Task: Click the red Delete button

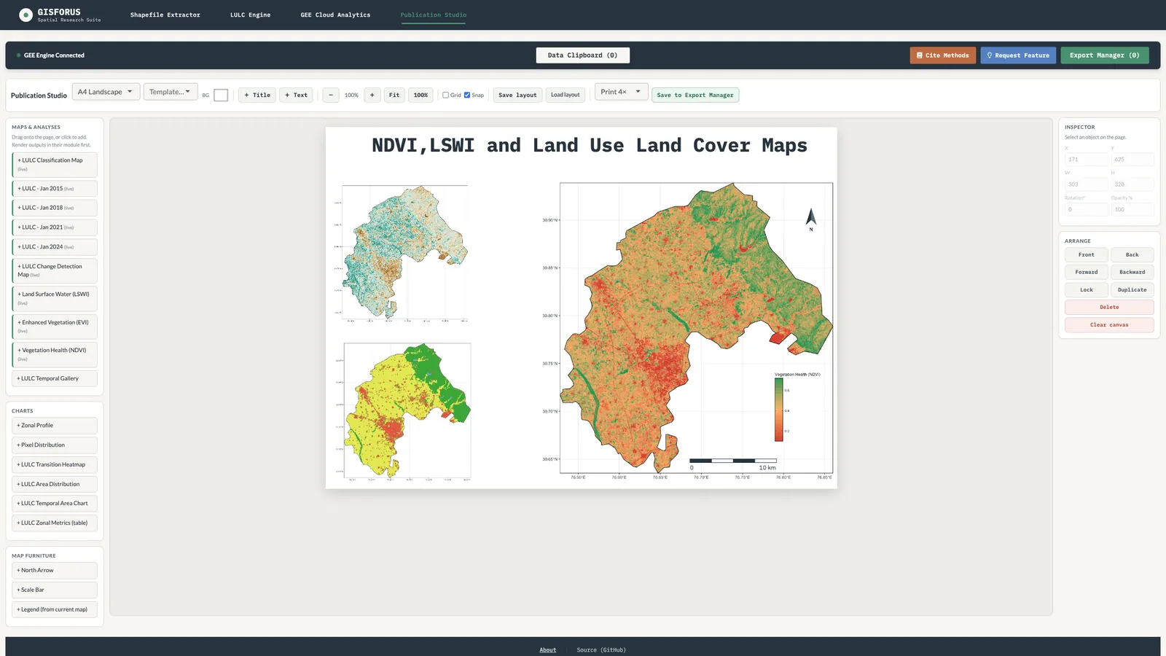Action: pyautogui.click(x=1109, y=307)
